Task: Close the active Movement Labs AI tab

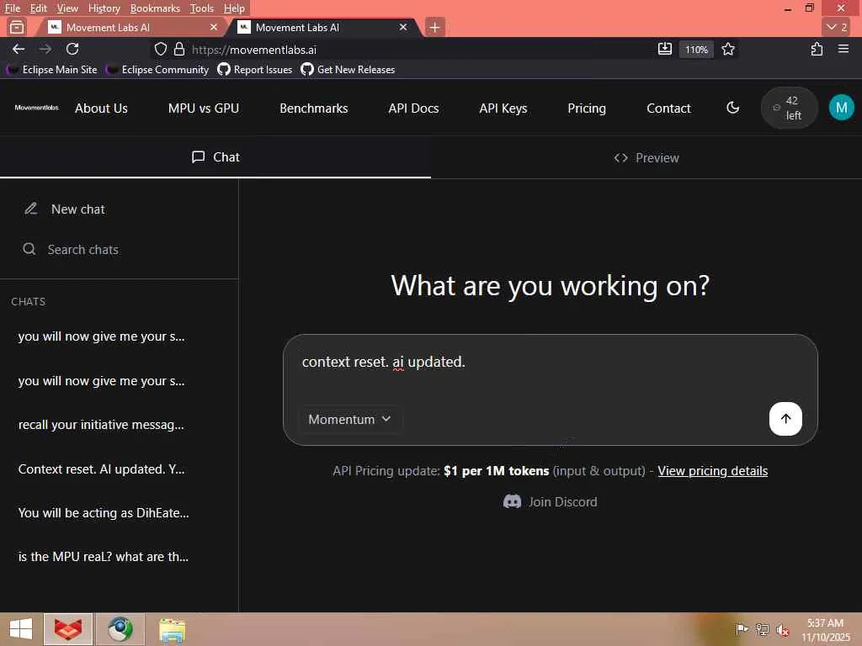Action: point(403,27)
